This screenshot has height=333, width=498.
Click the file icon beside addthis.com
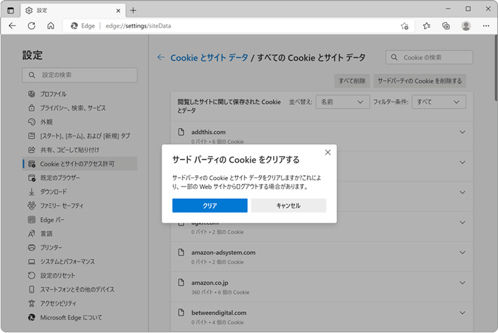pos(181,132)
